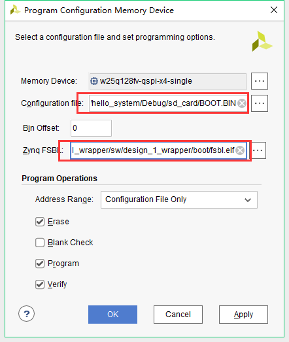Open the Address Range dropdown
This screenshot has height=342, width=289.
179,199
